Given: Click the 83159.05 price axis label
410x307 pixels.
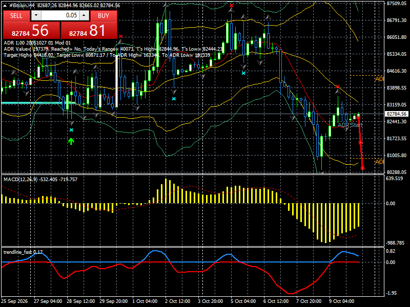Looking at the screenshot, I should coord(397,105).
